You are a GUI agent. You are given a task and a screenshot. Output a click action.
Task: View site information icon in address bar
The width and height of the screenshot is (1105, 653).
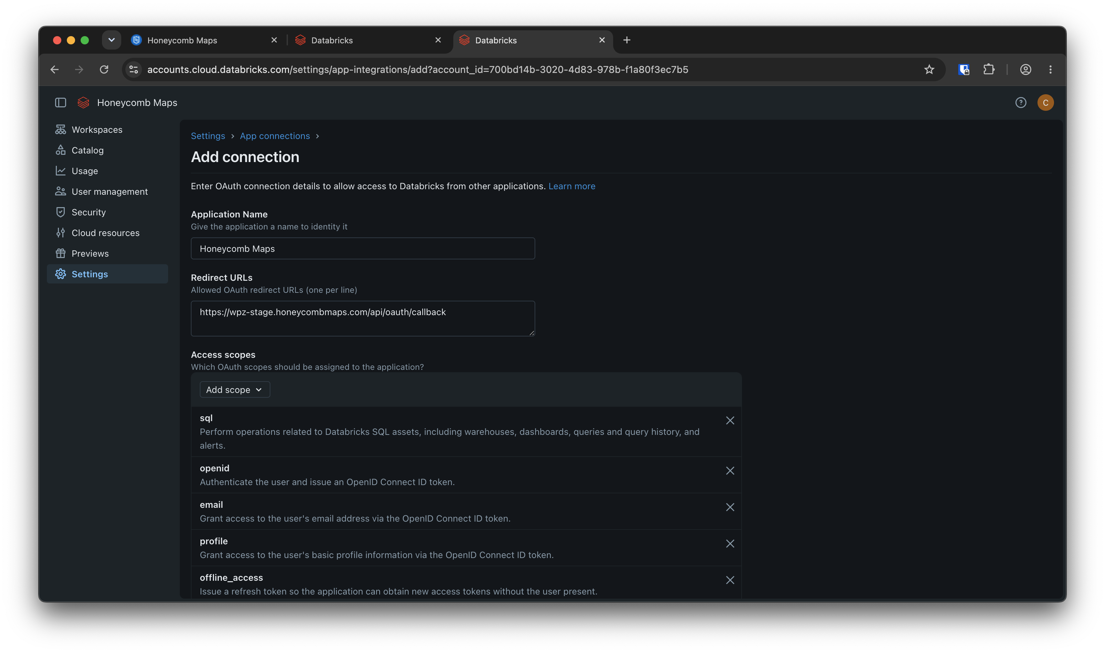click(x=134, y=69)
